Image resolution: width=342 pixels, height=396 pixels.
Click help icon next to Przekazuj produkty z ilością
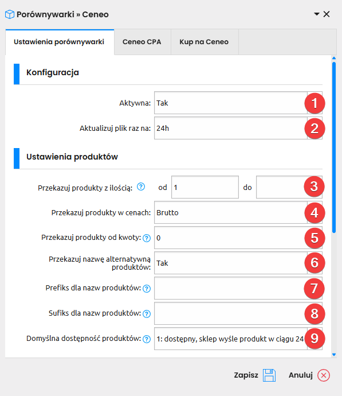point(141,187)
